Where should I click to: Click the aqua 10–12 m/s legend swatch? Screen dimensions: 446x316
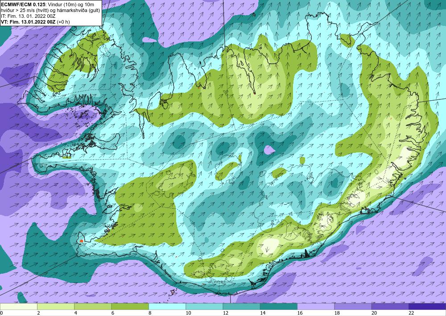pos(204,306)
